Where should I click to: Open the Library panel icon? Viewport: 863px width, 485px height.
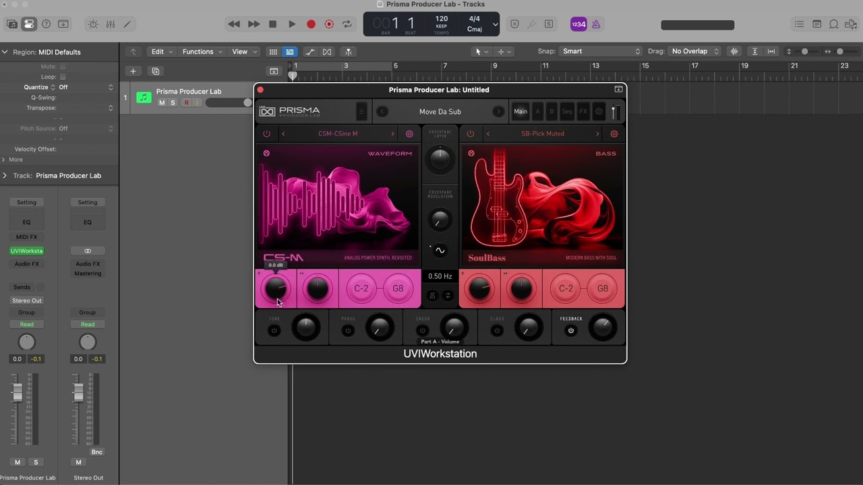click(x=12, y=24)
